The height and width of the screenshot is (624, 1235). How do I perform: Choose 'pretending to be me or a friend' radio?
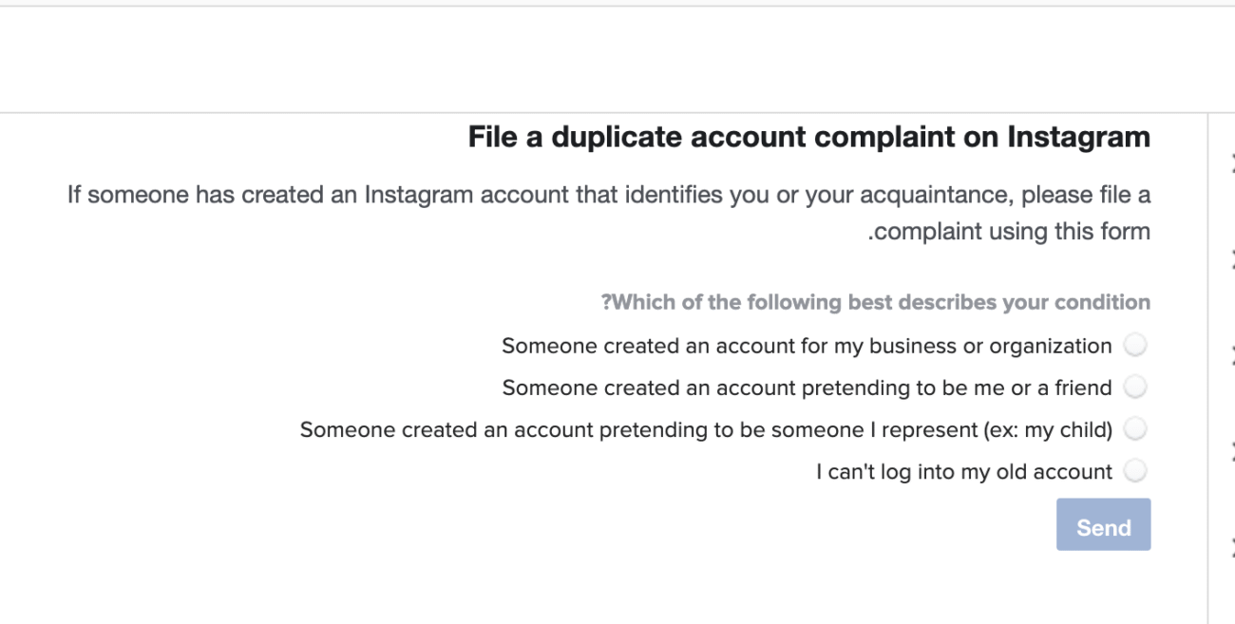[1134, 388]
